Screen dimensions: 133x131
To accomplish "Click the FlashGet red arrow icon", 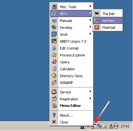I will click(x=97, y=28).
